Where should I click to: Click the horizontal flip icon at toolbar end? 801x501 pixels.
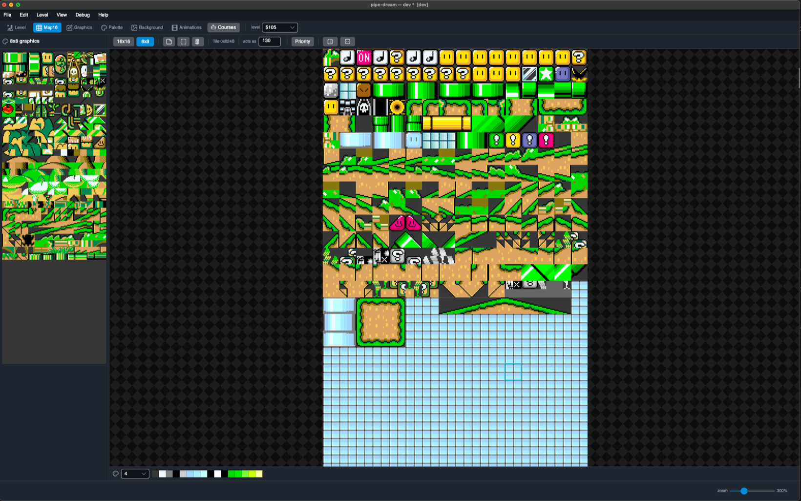pos(348,42)
